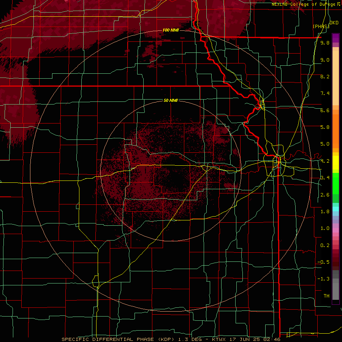Click the 1.8 scale value

click(325, 212)
